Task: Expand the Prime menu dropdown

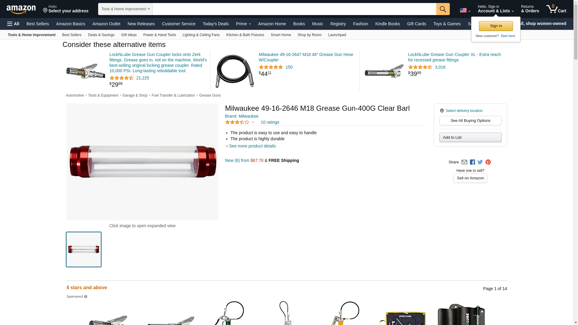Action: (x=243, y=24)
